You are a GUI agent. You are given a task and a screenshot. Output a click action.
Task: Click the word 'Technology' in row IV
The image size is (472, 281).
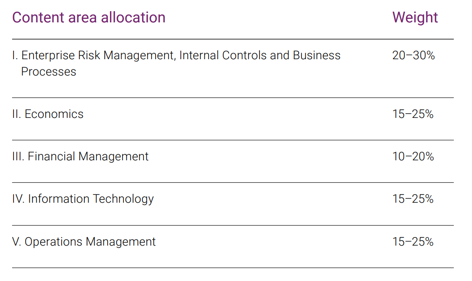[123, 199]
